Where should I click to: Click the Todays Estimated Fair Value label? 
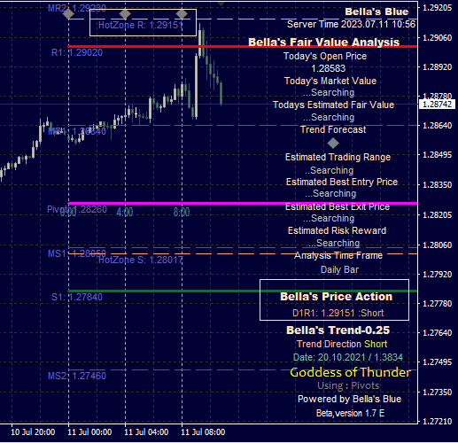coord(333,105)
